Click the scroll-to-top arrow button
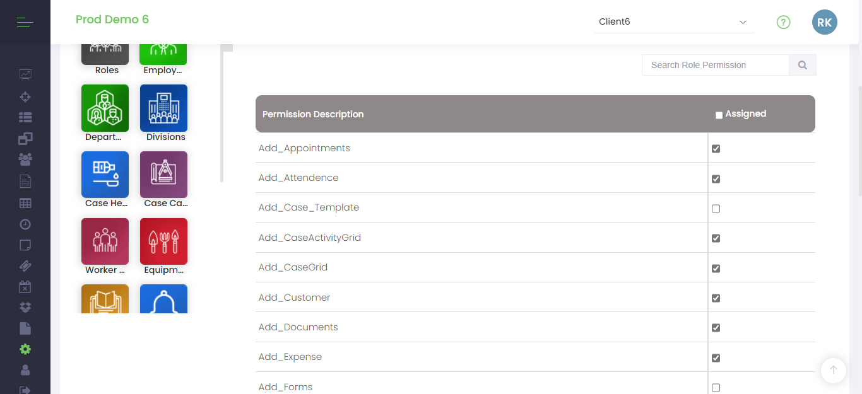The height and width of the screenshot is (394, 862). coord(833,371)
